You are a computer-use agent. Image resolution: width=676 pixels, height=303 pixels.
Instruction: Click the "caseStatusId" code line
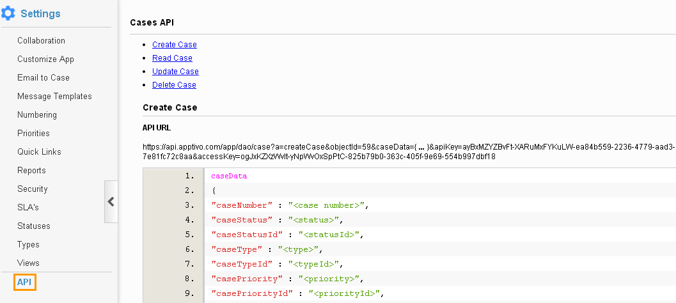coord(288,235)
